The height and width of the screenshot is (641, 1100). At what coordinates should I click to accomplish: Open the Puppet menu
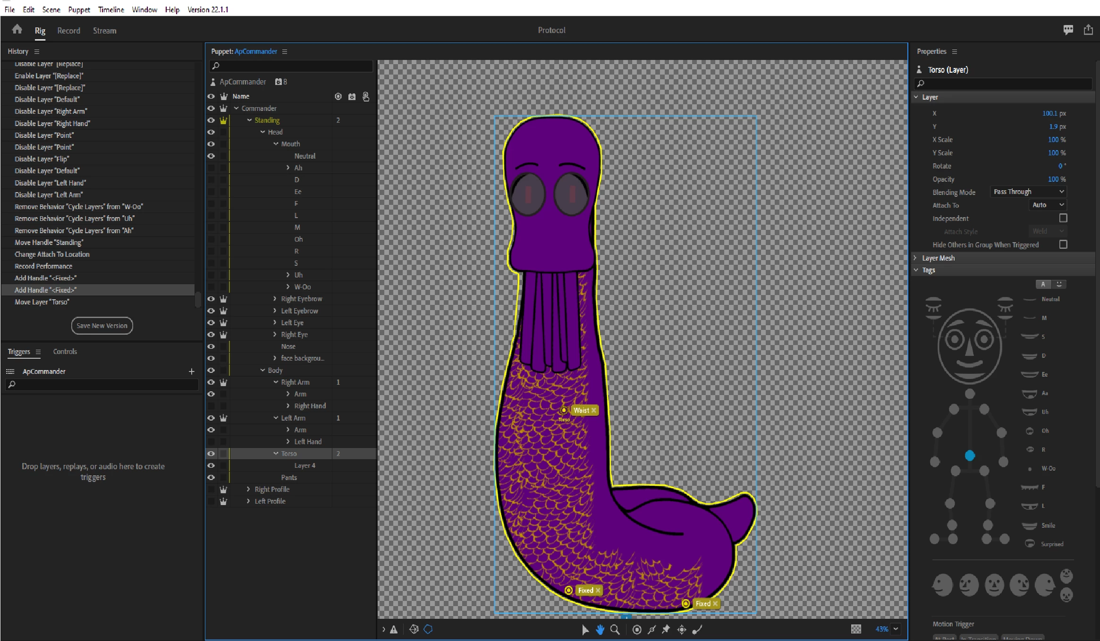(x=79, y=9)
